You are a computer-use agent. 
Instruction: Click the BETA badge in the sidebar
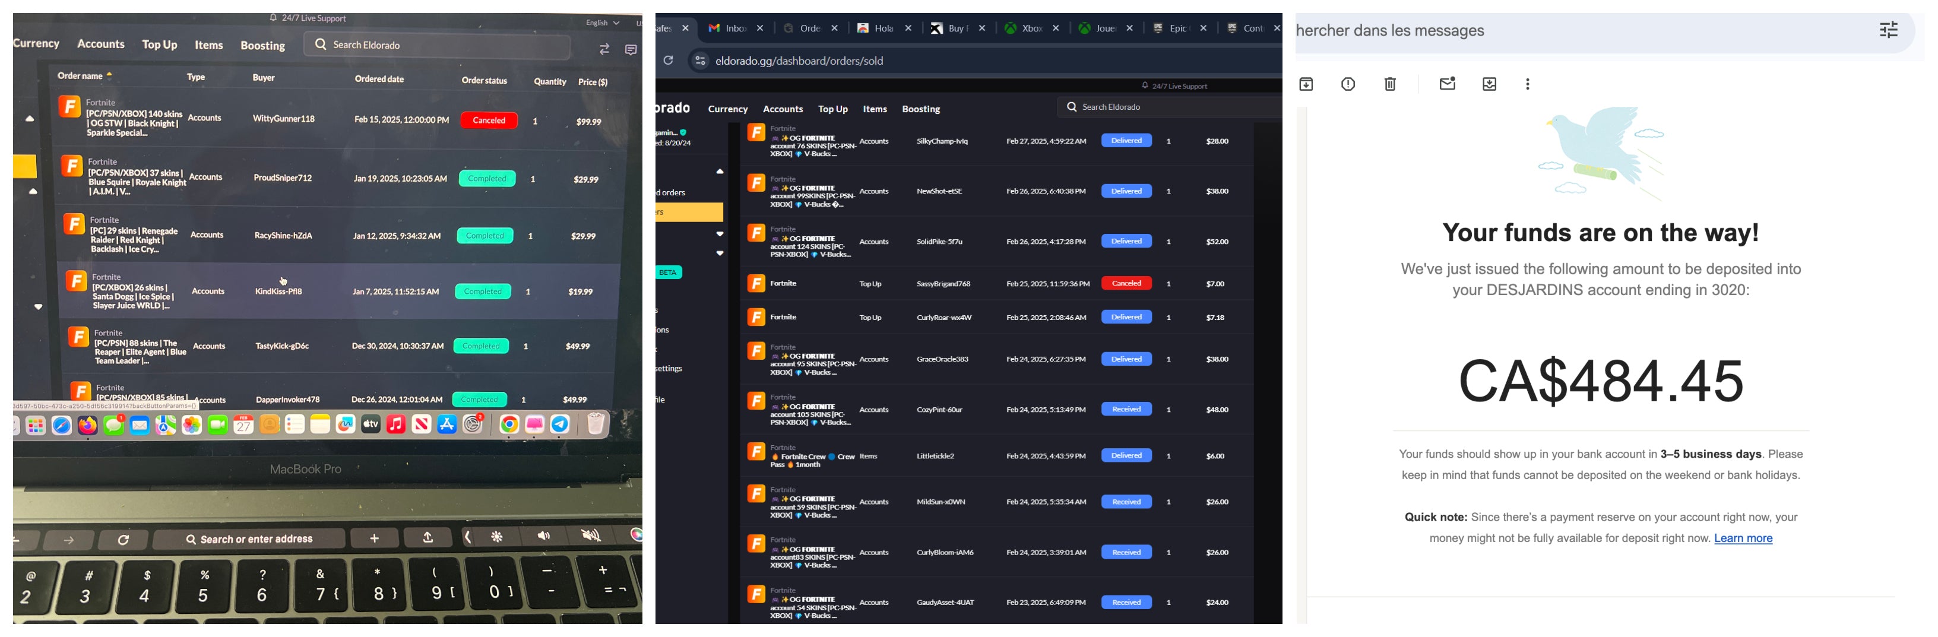coord(668,272)
